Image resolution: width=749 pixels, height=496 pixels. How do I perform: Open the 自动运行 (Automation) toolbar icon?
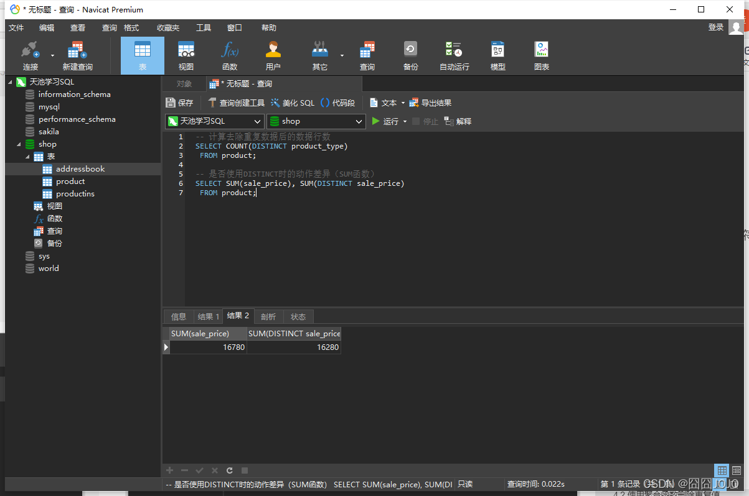(x=455, y=56)
